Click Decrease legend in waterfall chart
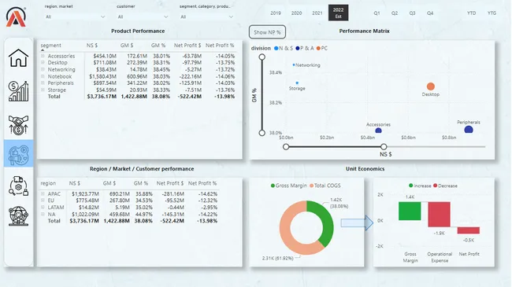This screenshot has width=512, height=287. point(445,186)
